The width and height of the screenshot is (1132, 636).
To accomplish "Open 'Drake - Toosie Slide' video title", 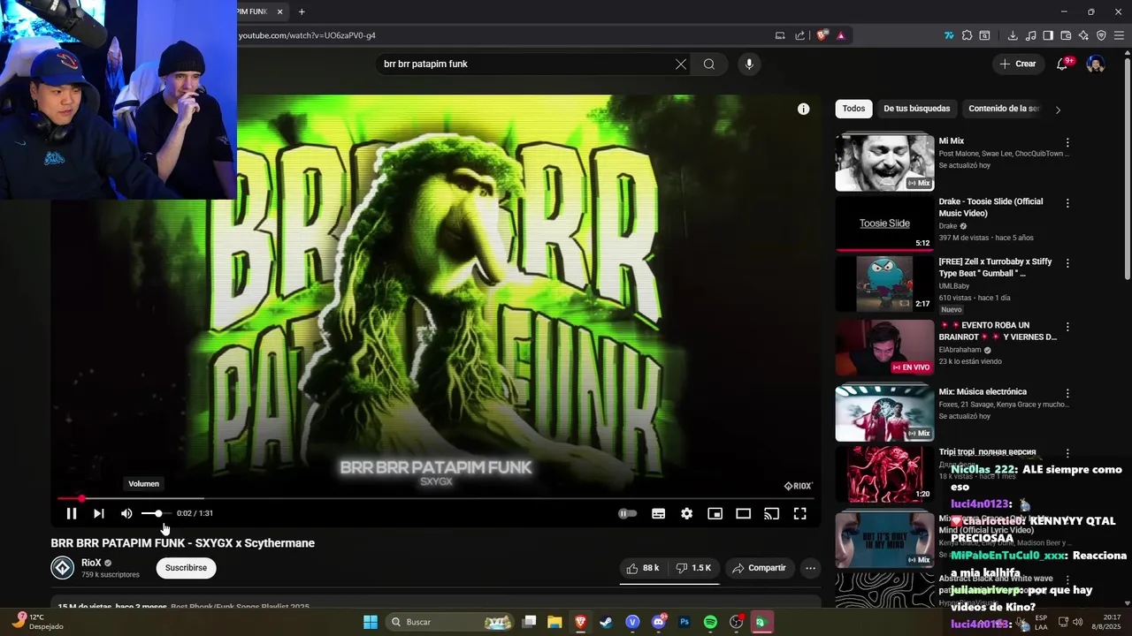I will 990,208.
